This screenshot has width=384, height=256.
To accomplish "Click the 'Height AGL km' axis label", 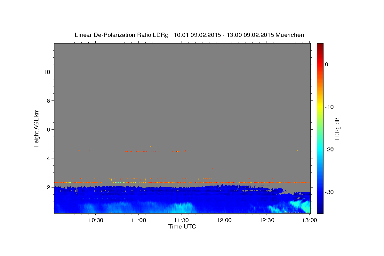I will pos(36,128).
